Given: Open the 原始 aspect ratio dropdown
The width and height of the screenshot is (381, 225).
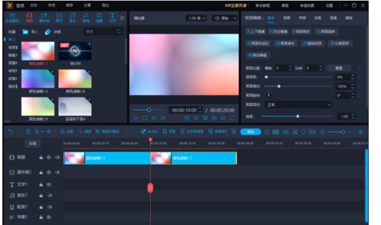Looking at the screenshot, I should coord(225,18).
